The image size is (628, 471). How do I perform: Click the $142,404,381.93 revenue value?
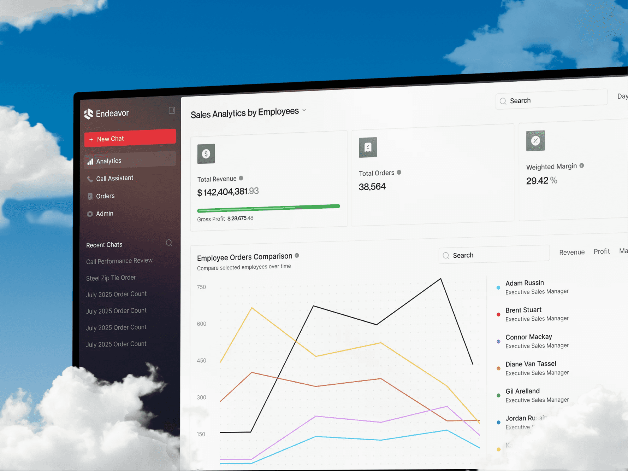[x=228, y=192]
